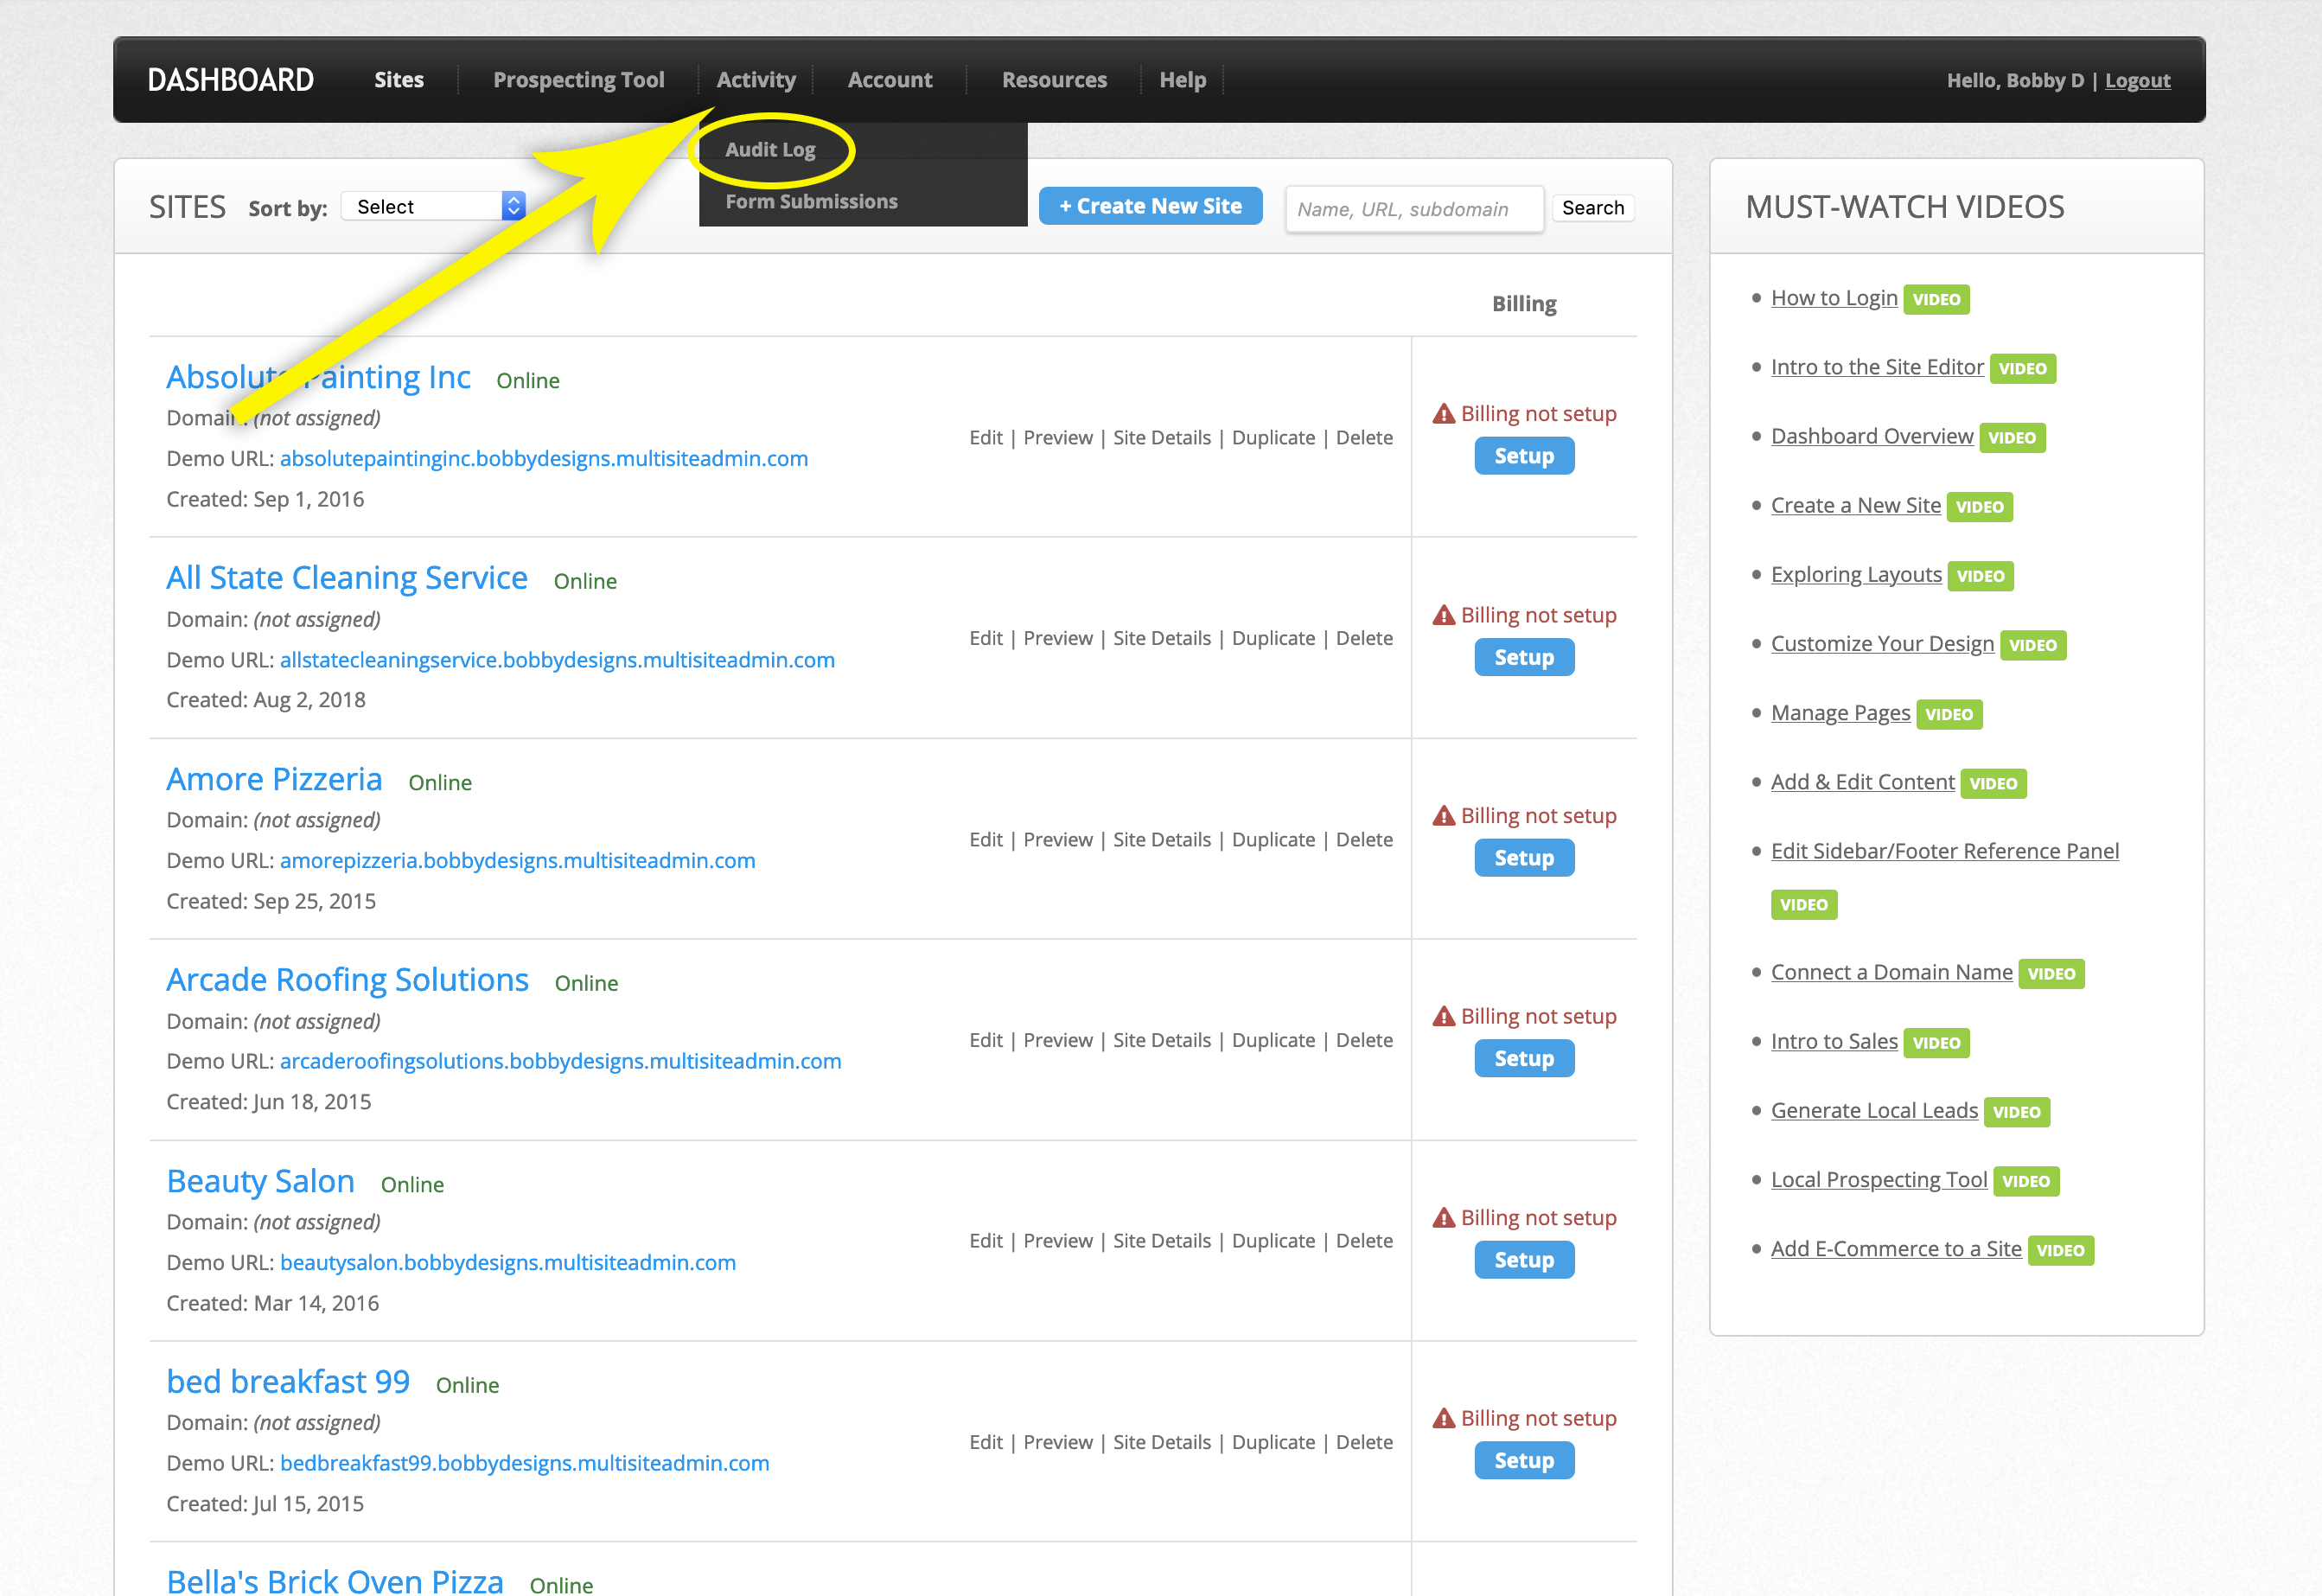Delete the Amore Pizzeria site

tap(1364, 840)
